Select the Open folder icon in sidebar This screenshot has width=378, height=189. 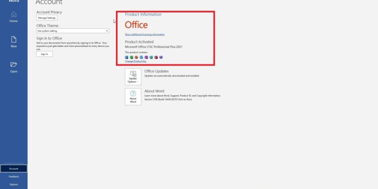(x=14, y=65)
